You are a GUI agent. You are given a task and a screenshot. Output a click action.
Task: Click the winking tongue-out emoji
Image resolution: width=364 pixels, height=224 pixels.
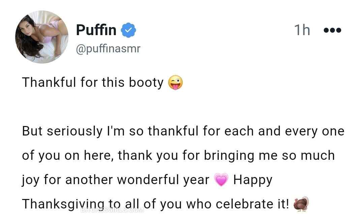tap(175, 83)
